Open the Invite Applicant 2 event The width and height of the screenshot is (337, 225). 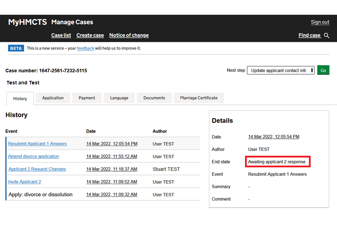coord(25,182)
